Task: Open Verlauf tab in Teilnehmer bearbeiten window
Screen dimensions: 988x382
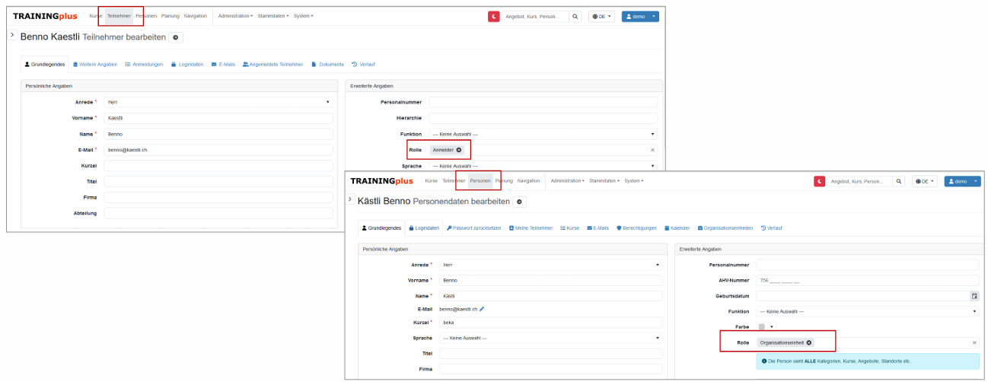Action: (363, 64)
